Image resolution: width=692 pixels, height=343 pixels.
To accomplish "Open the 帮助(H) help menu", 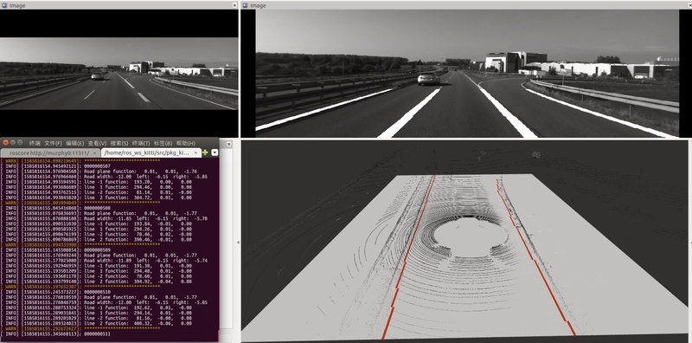I will click(186, 143).
